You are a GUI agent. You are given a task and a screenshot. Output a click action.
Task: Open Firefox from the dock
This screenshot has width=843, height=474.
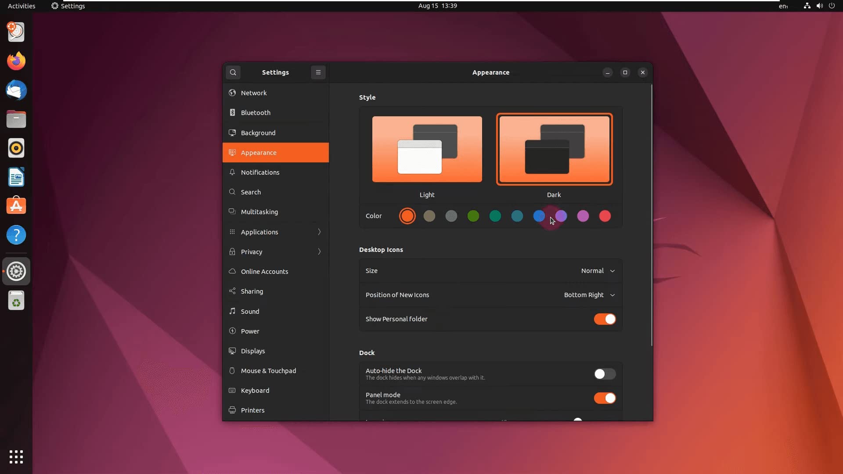point(16,61)
